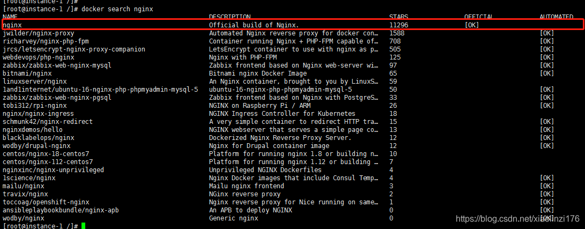Select the 'mailu/nginx' image name

point(24,186)
